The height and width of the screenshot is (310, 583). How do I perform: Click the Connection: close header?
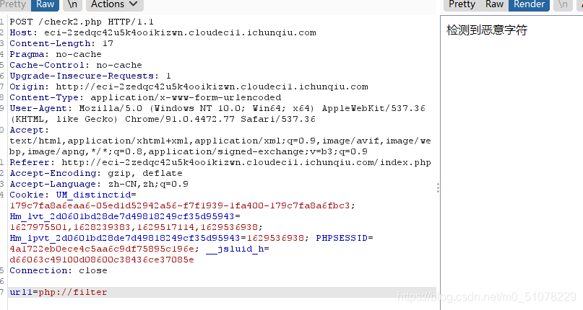[59, 270]
